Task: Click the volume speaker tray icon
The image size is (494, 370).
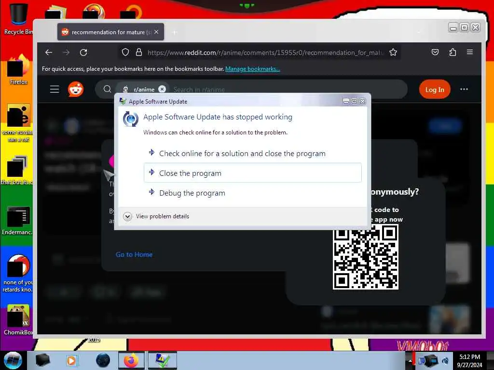Action: click(445, 361)
